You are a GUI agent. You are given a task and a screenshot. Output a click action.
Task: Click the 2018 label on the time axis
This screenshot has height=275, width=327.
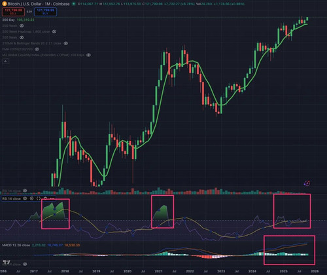[65, 271]
